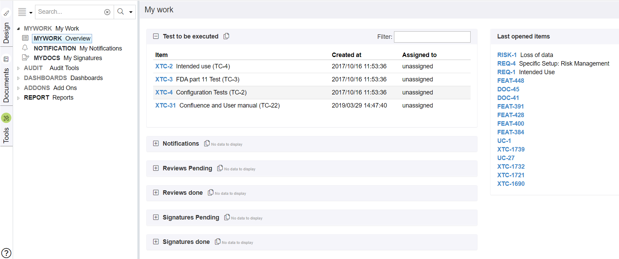Open item XTC-31 Confluence and User manual
The width and height of the screenshot is (619, 259).
click(x=165, y=105)
